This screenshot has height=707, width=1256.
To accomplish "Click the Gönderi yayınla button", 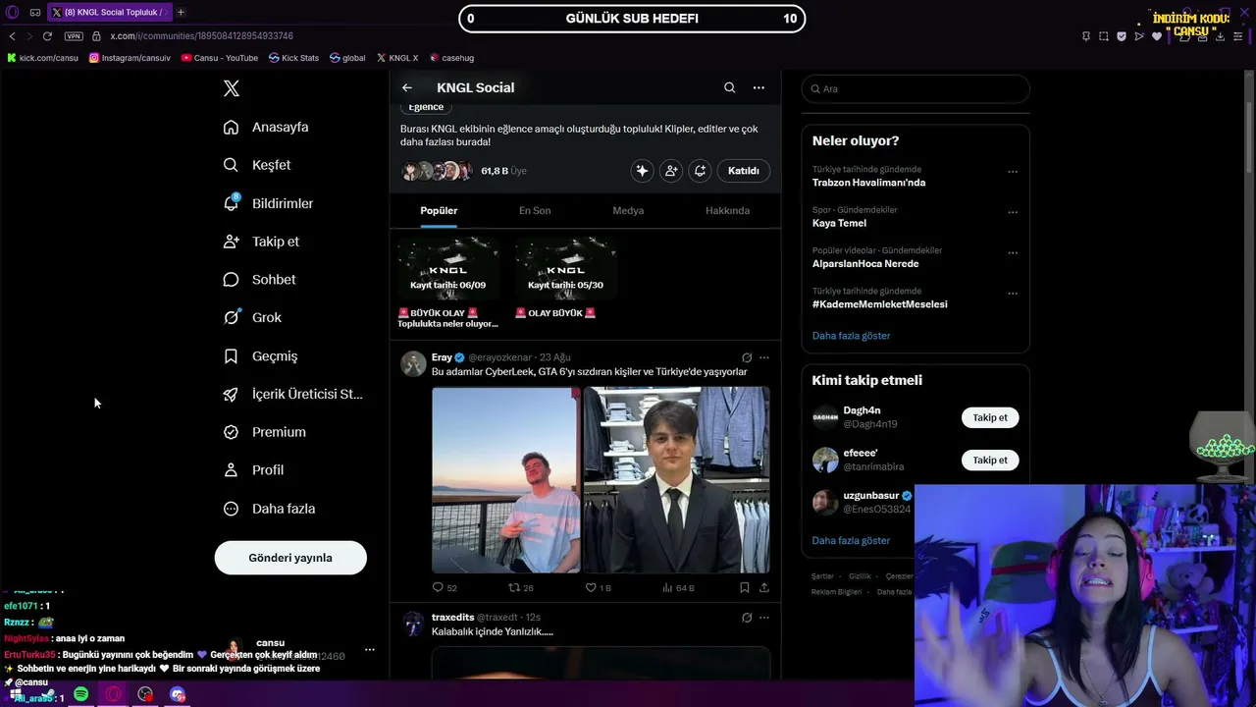I will 290,558.
